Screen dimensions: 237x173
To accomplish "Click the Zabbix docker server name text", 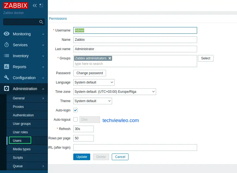I will pyautogui.click(x=14, y=13).
